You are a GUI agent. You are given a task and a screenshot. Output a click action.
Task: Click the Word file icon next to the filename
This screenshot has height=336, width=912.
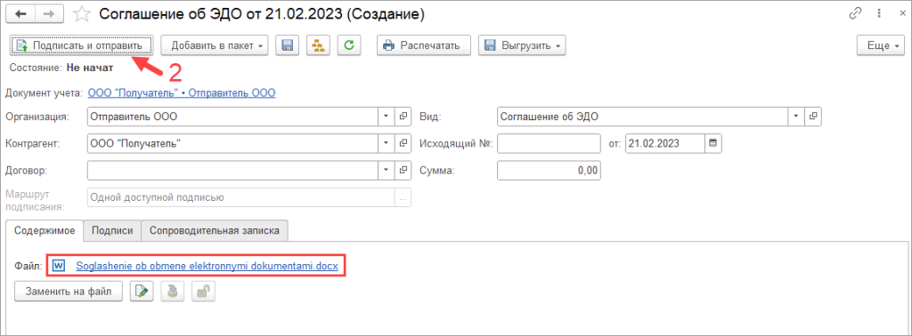(x=59, y=266)
